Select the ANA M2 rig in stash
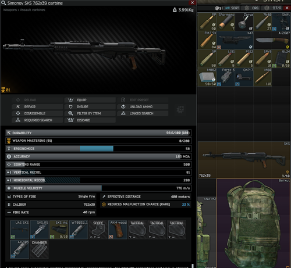 pos(207,233)
